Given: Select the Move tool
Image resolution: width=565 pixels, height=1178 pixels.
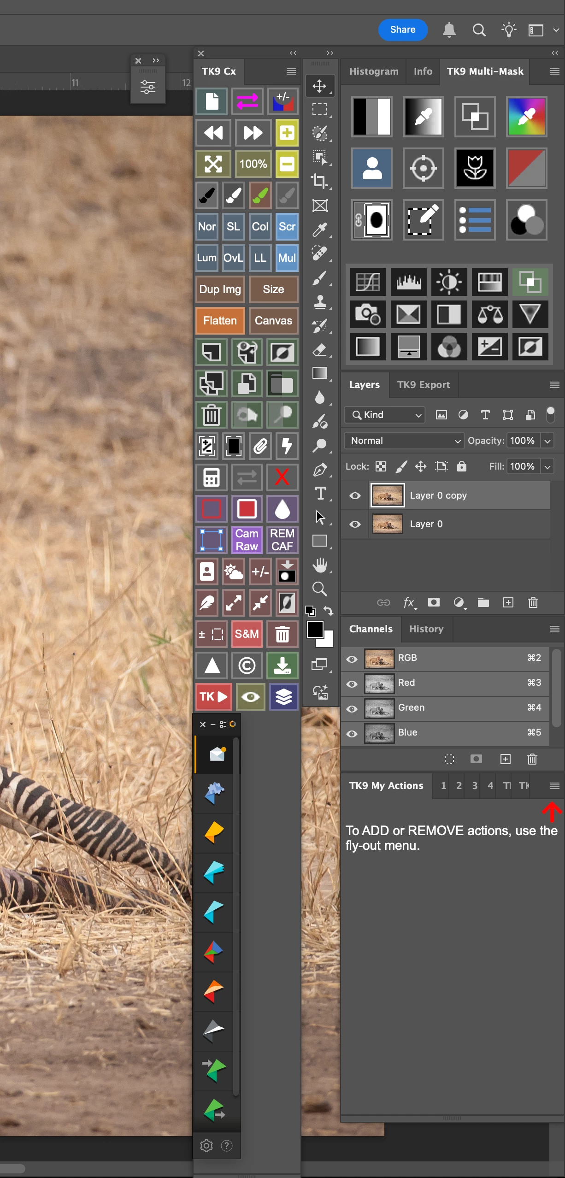Looking at the screenshot, I should (x=319, y=86).
